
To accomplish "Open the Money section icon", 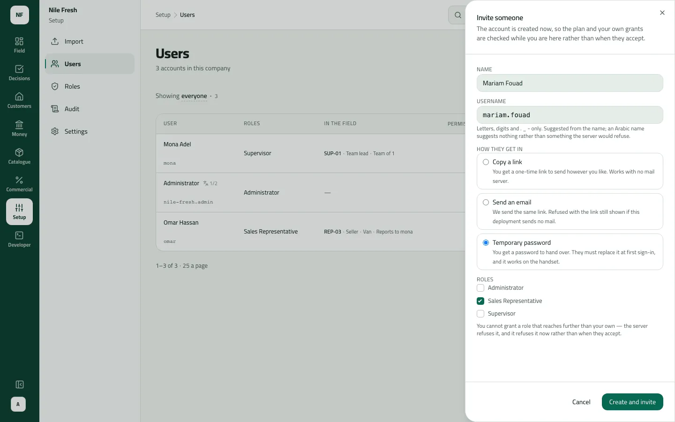I will point(19,128).
